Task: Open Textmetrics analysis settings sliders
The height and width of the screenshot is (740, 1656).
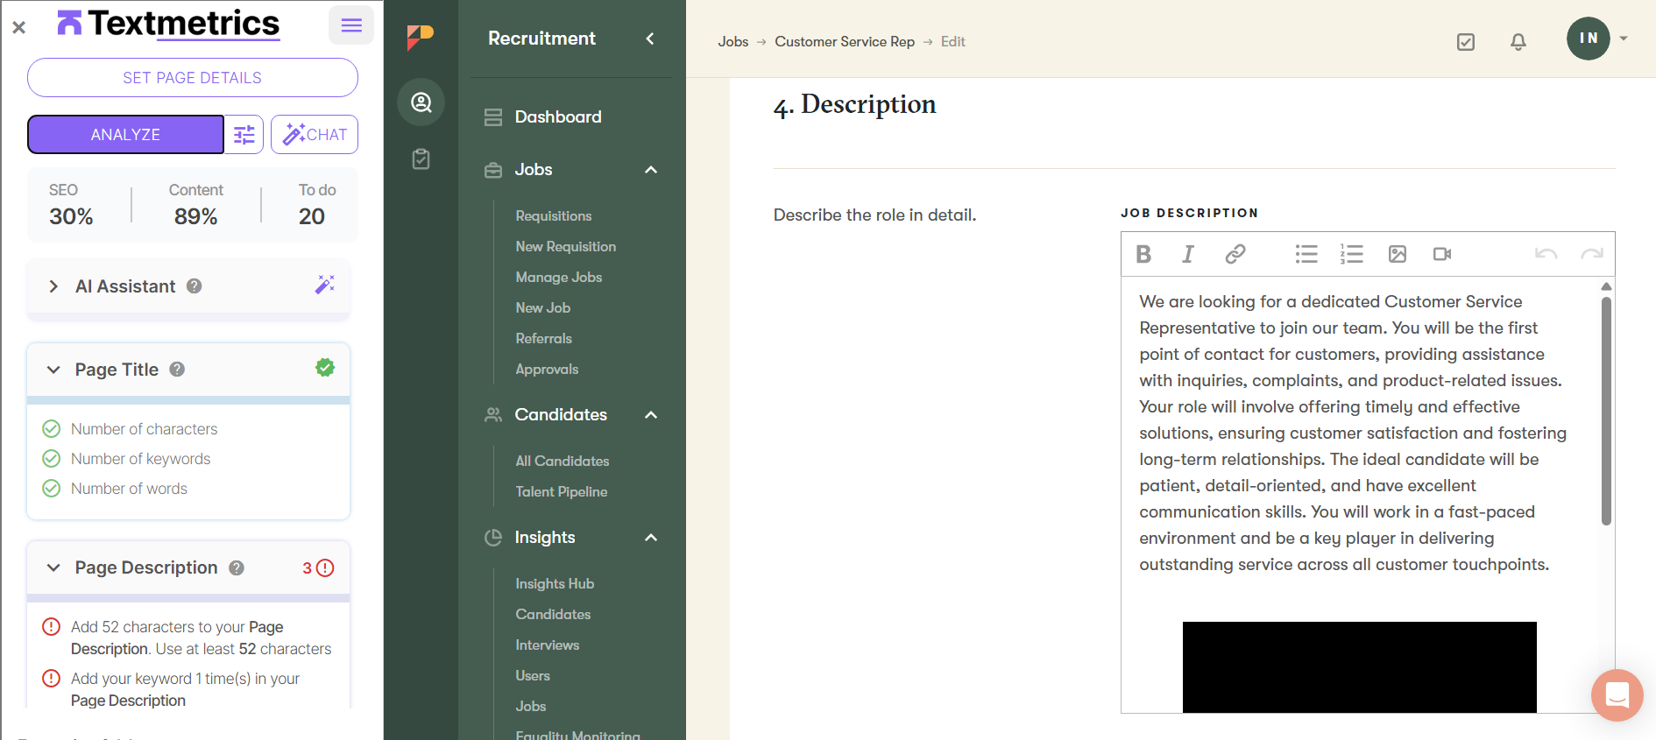Action: 244,135
